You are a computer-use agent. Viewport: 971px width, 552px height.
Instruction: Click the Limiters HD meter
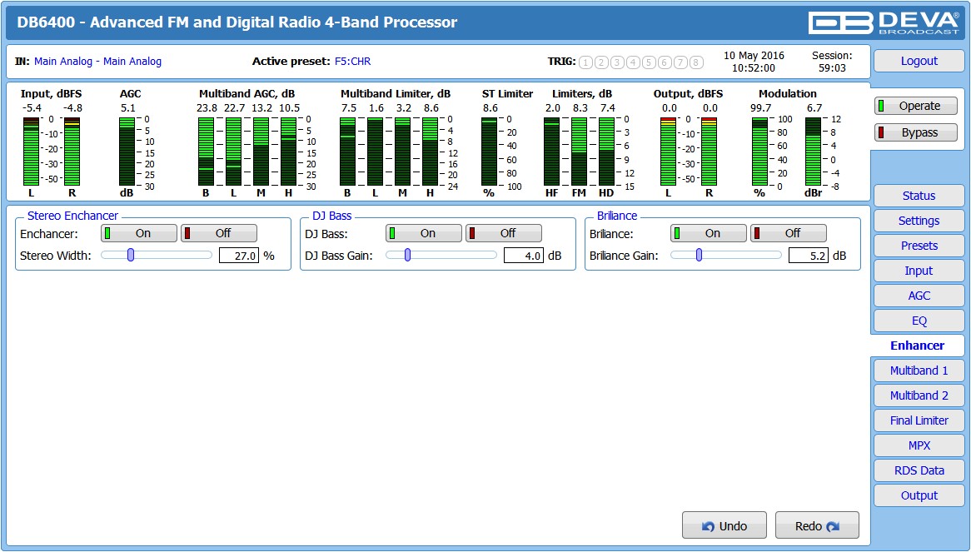(x=607, y=152)
